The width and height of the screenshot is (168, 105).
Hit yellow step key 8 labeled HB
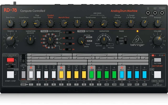(84, 75)
